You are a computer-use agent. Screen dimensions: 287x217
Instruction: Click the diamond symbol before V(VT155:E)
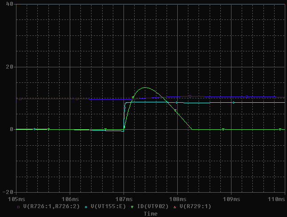pyautogui.click(x=86, y=207)
